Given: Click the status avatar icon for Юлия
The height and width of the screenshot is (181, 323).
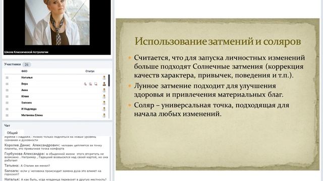Looking at the screenshot, I should click(104, 97).
